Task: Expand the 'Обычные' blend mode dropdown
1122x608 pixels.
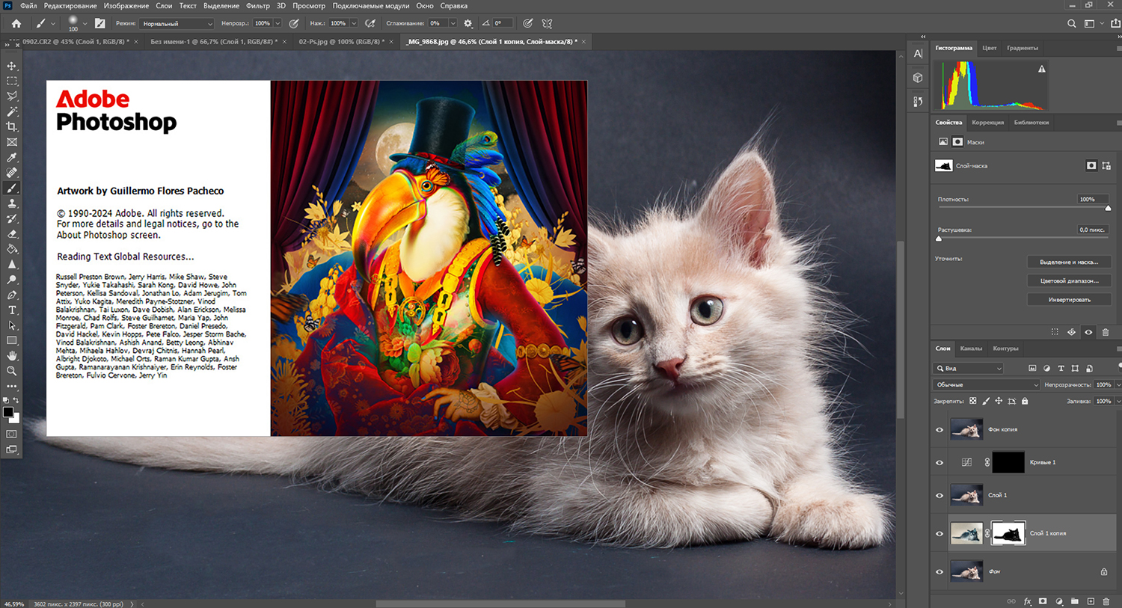Action: click(986, 385)
